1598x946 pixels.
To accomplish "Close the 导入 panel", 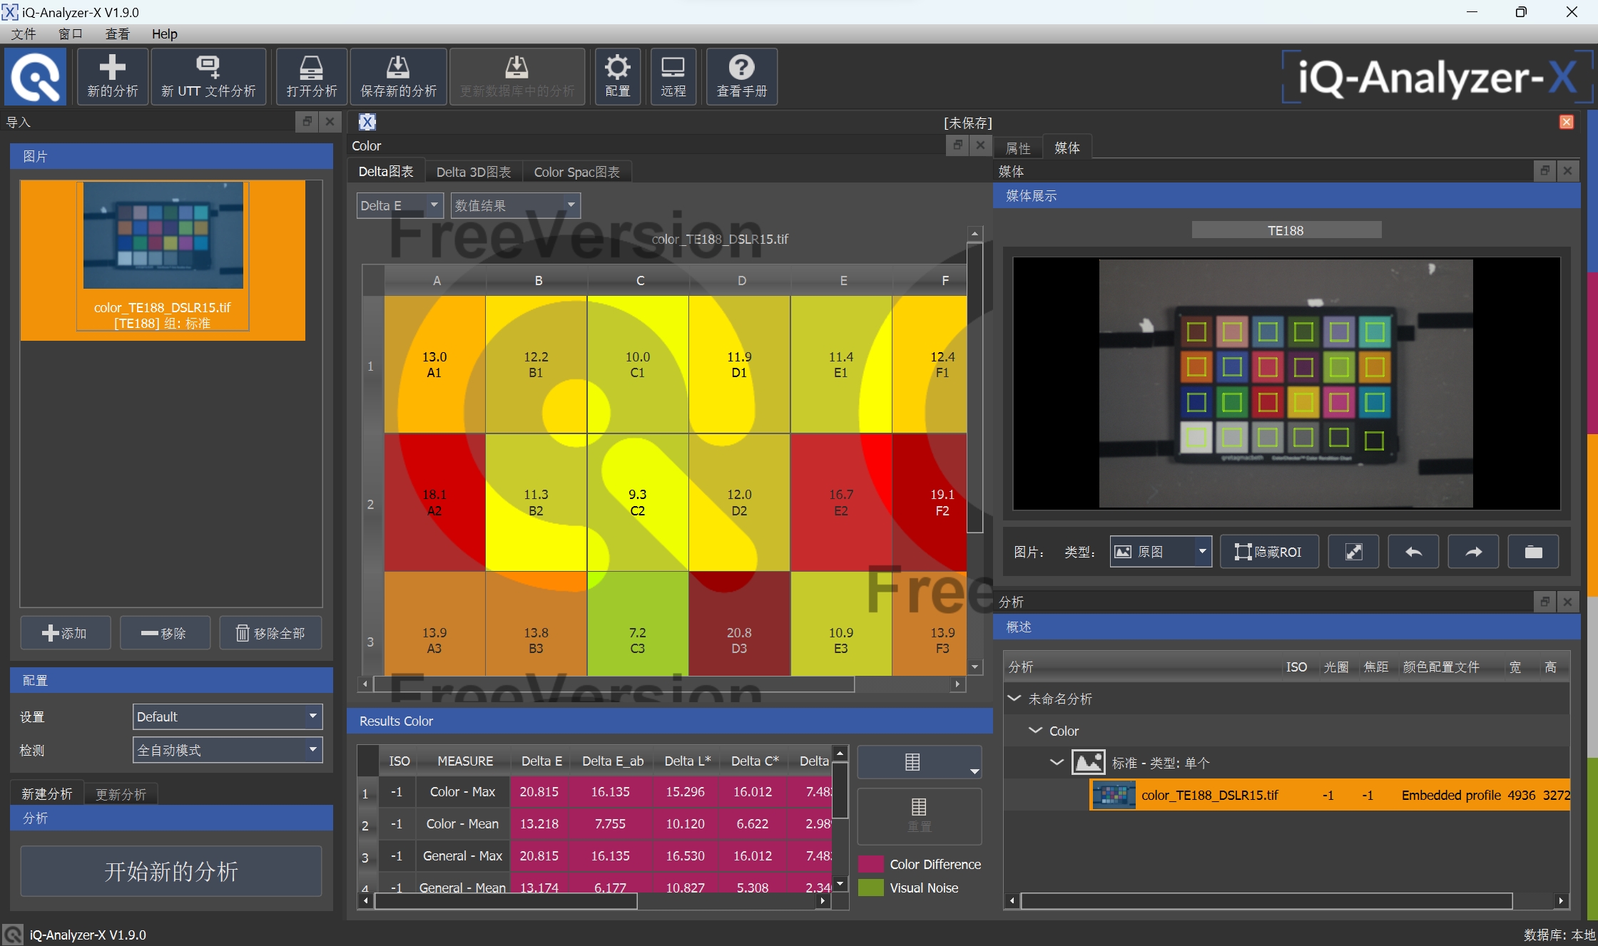I will click(330, 121).
